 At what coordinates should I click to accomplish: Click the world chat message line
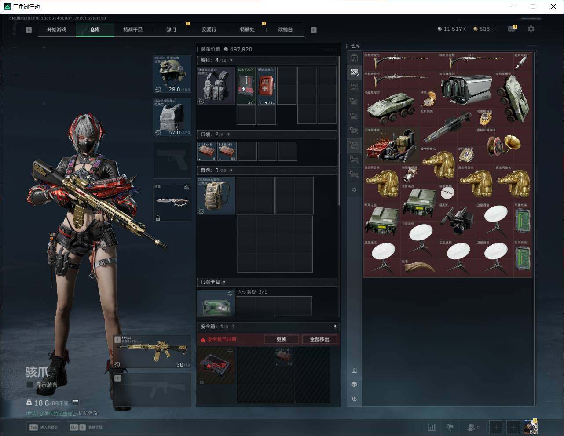62,413
